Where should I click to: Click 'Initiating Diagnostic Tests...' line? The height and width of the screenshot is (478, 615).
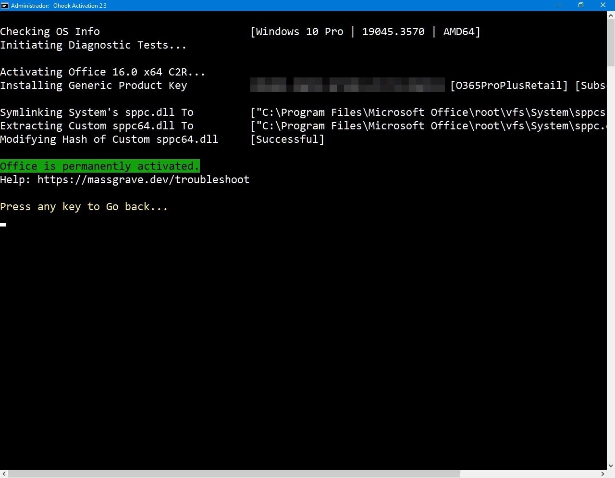click(x=93, y=45)
